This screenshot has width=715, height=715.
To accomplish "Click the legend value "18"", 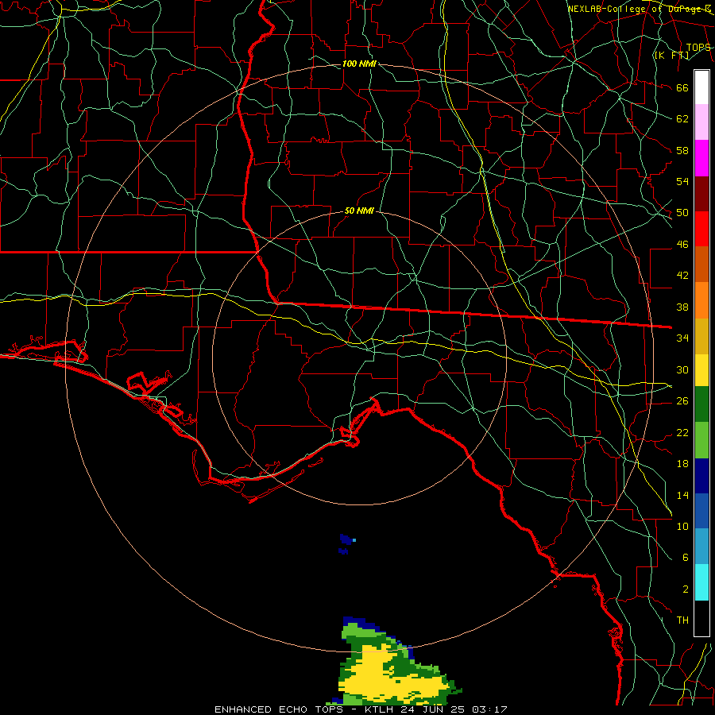I will click(682, 464).
